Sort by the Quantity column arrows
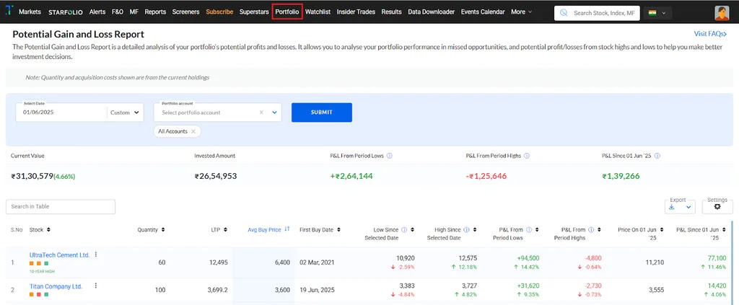This screenshot has width=739, height=305. point(163,230)
